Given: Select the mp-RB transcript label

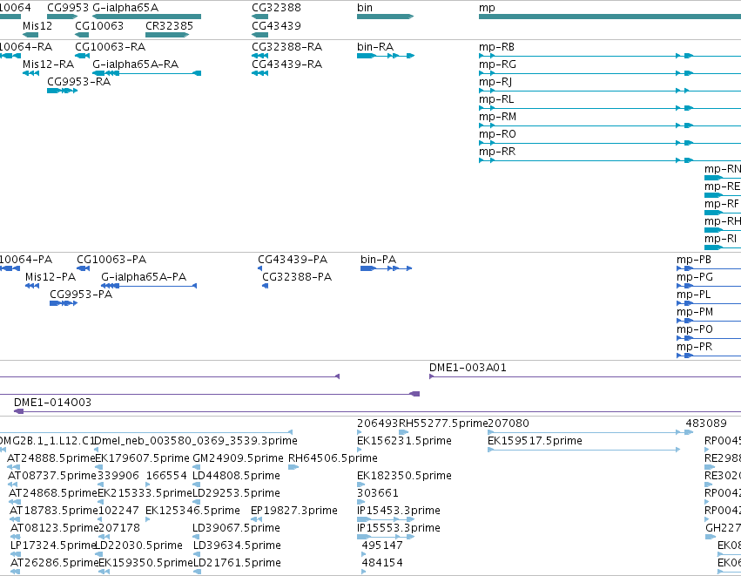Looking at the screenshot, I should point(496,47).
